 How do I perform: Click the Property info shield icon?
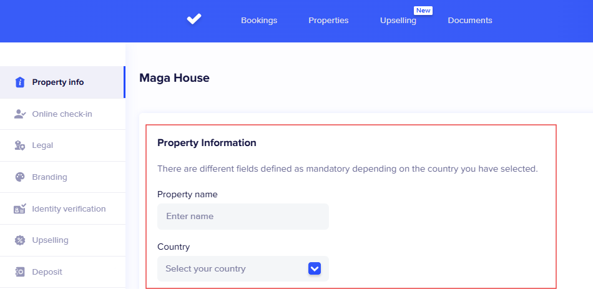(19, 82)
